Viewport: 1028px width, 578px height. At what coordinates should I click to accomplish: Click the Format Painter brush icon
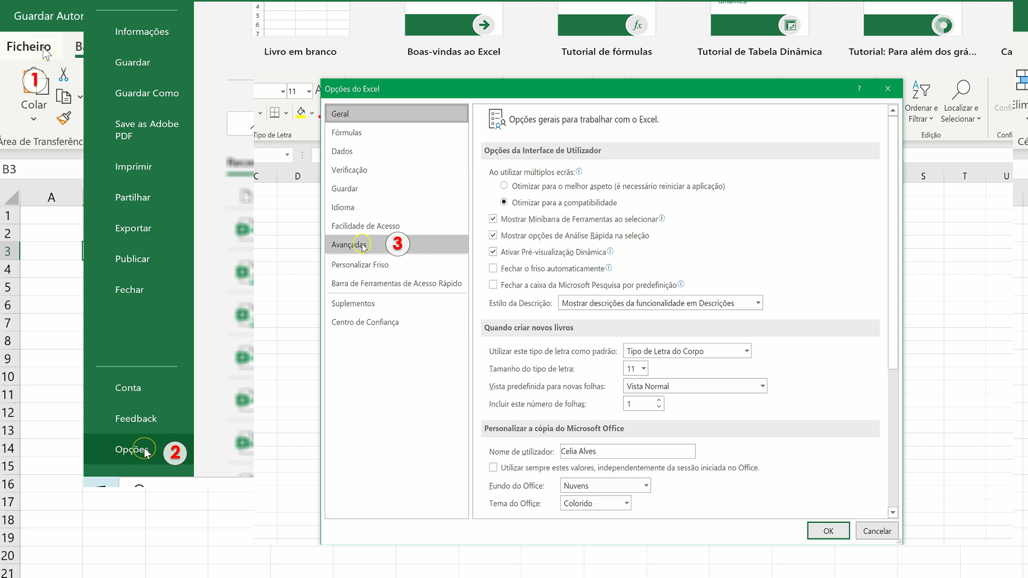64,118
